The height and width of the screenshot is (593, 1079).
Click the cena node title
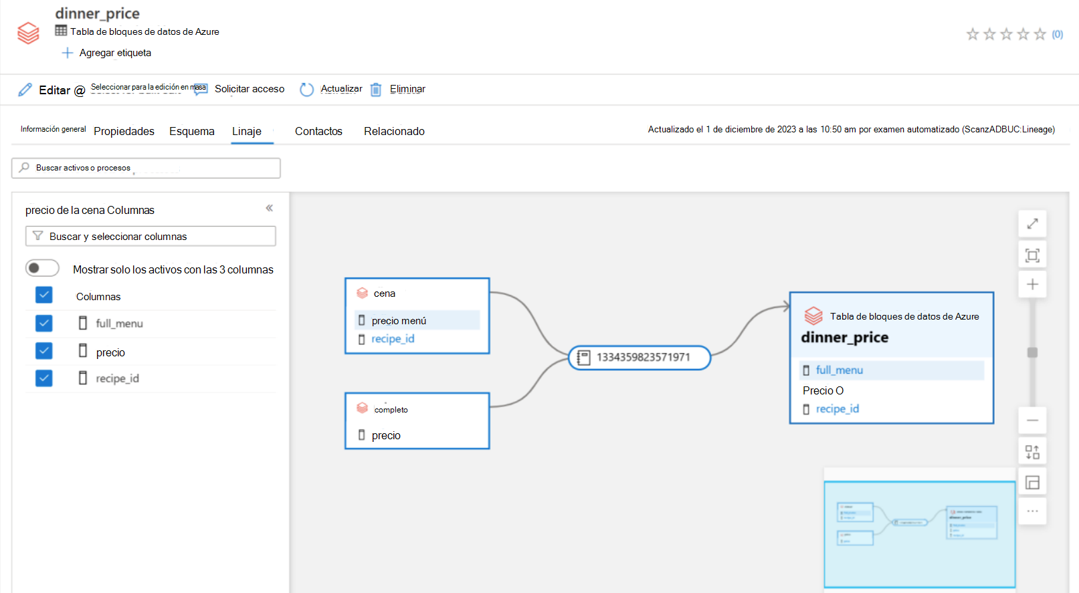(x=385, y=293)
